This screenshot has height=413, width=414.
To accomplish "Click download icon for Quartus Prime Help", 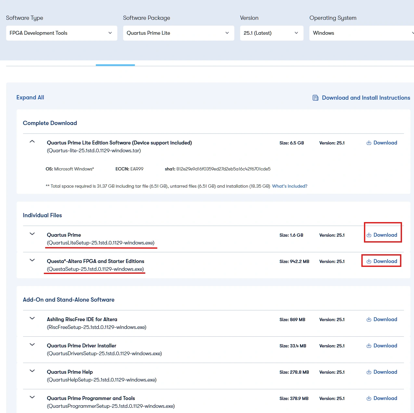I will 369,372.
